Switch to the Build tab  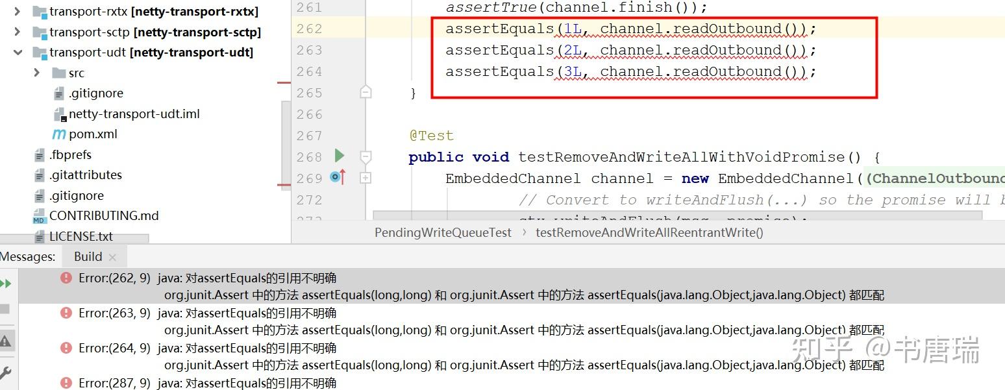tap(88, 256)
